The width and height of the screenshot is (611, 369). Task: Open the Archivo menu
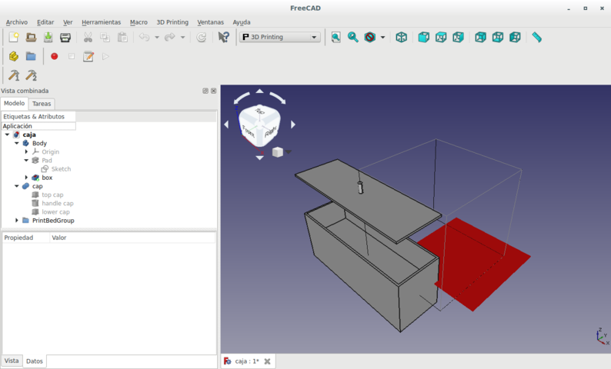[17, 22]
